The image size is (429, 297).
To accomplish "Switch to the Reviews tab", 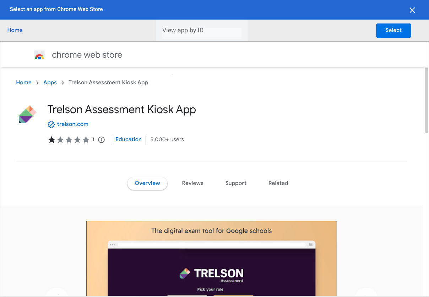I will pos(192,183).
